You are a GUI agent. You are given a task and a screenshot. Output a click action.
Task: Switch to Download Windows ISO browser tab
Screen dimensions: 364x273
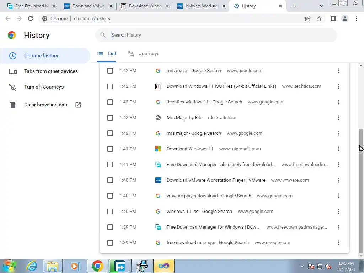[145, 6]
